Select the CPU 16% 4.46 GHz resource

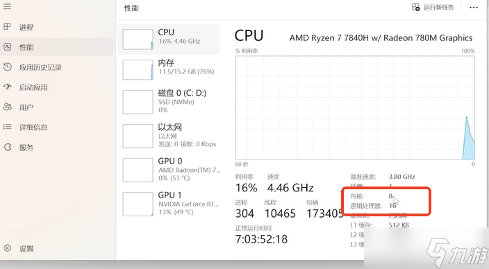[169, 40]
